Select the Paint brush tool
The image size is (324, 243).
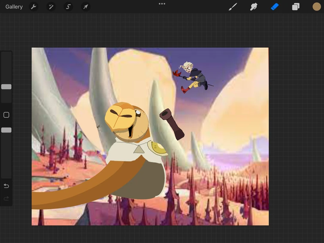[233, 7]
